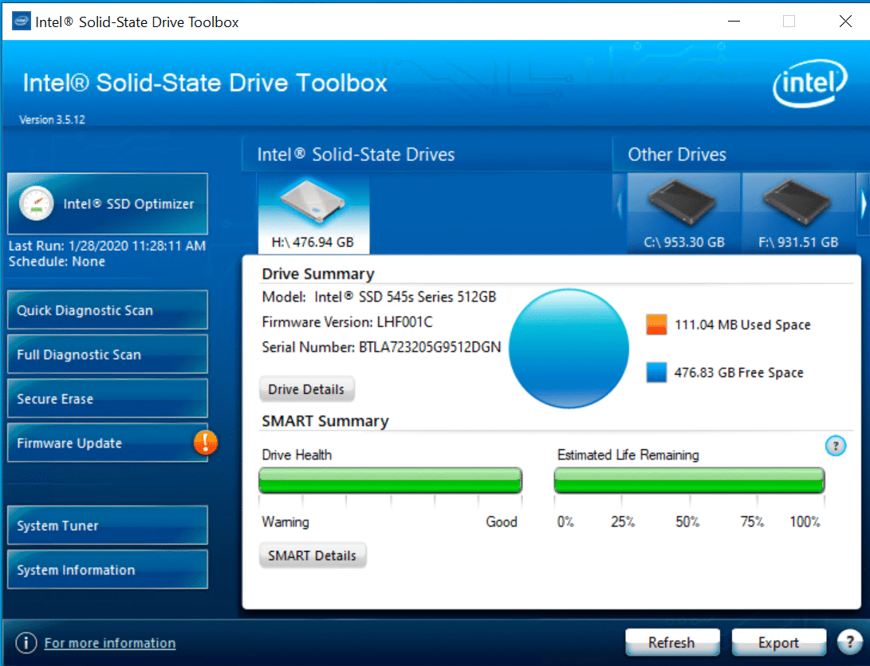Open the System Tuner

coord(107,525)
